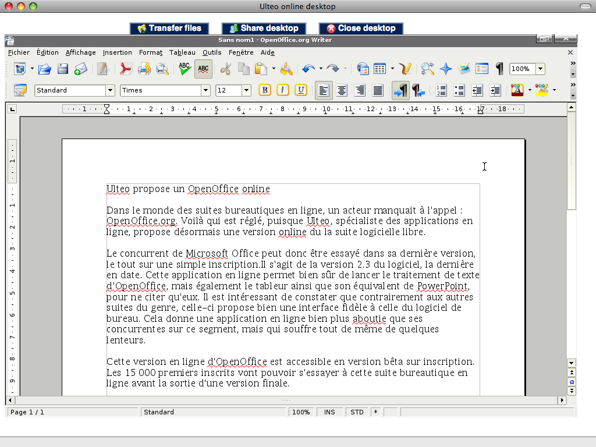Click into the font size field
Screen dimensions: 596x447
[x=228, y=90]
